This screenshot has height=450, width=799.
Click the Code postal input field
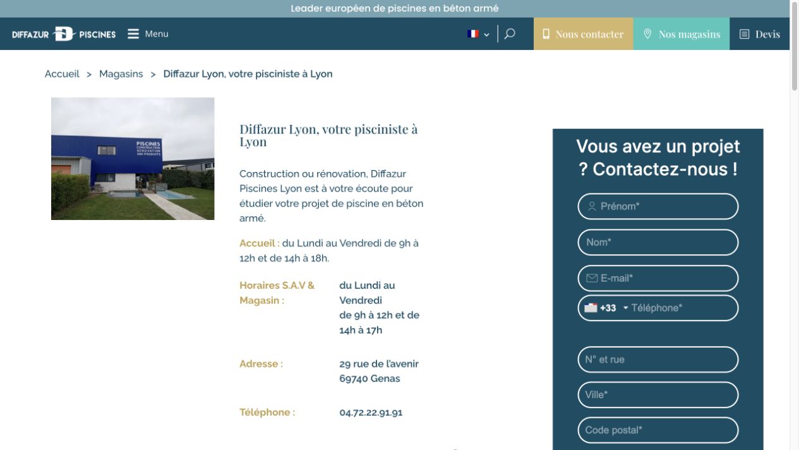(658, 430)
